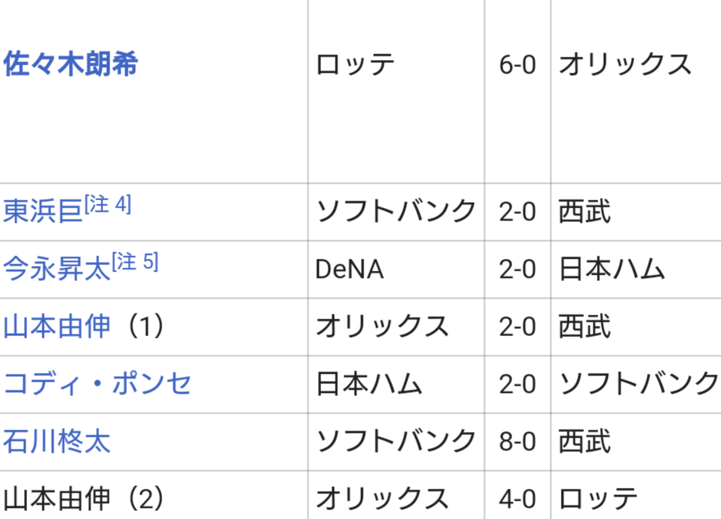Image resolution: width=721 pixels, height=519 pixels.
Task: Open the コディ・ポンセ player link
Action: (97, 384)
